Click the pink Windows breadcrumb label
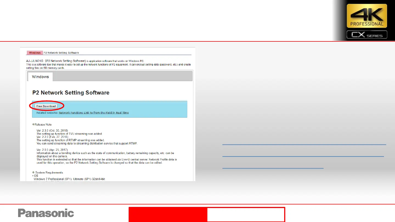This screenshot has width=395, height=222. [35, 53]
